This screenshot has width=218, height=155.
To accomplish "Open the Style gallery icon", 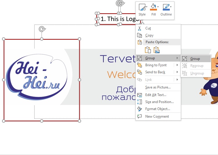I will [142, 7].
